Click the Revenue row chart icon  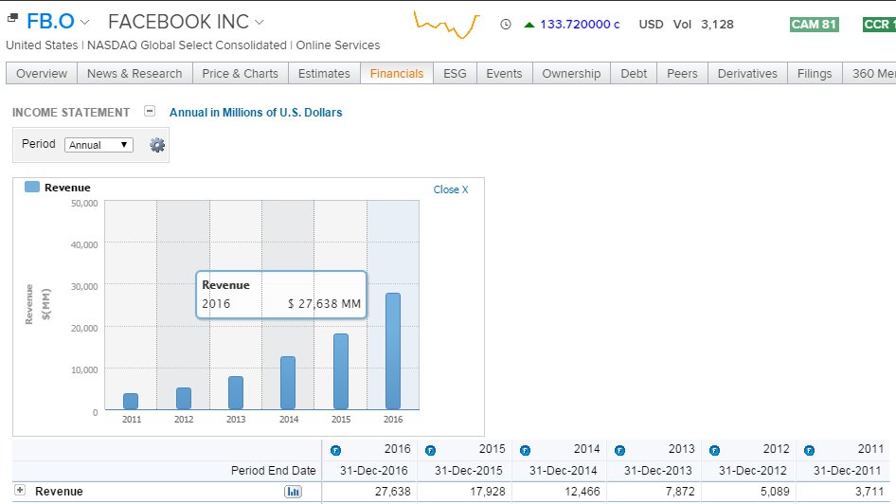(x=294, y=492)
